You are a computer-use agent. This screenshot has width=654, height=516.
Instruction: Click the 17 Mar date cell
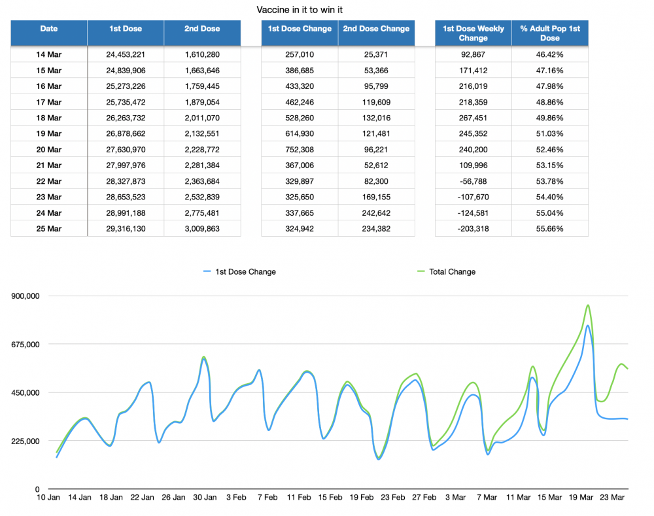coord(49,102)
